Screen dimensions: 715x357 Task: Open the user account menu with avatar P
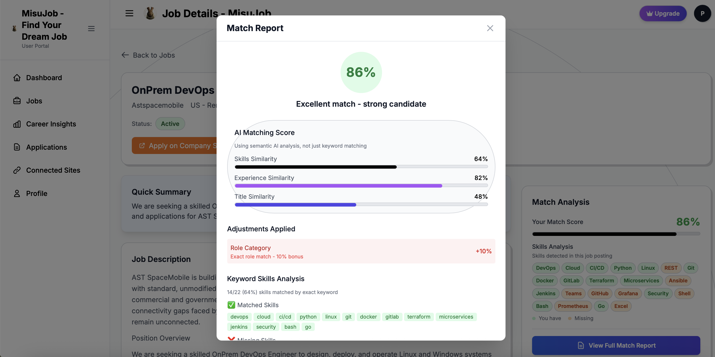pos(703,13)
